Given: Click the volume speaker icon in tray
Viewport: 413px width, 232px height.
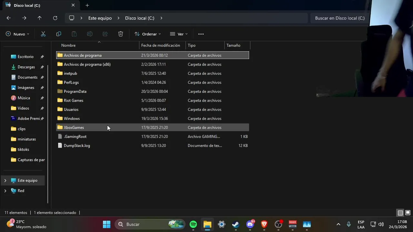Looking at the screenshot, I should 381,224.
